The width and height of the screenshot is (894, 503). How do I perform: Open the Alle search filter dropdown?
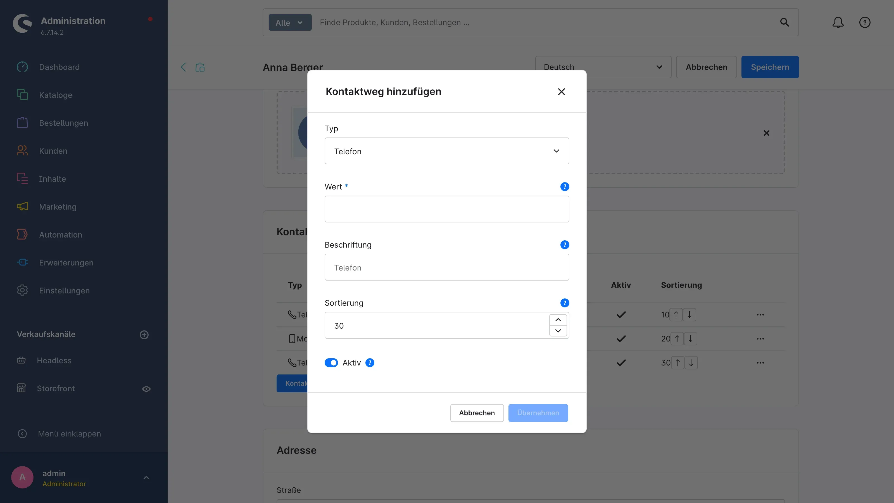290,23
